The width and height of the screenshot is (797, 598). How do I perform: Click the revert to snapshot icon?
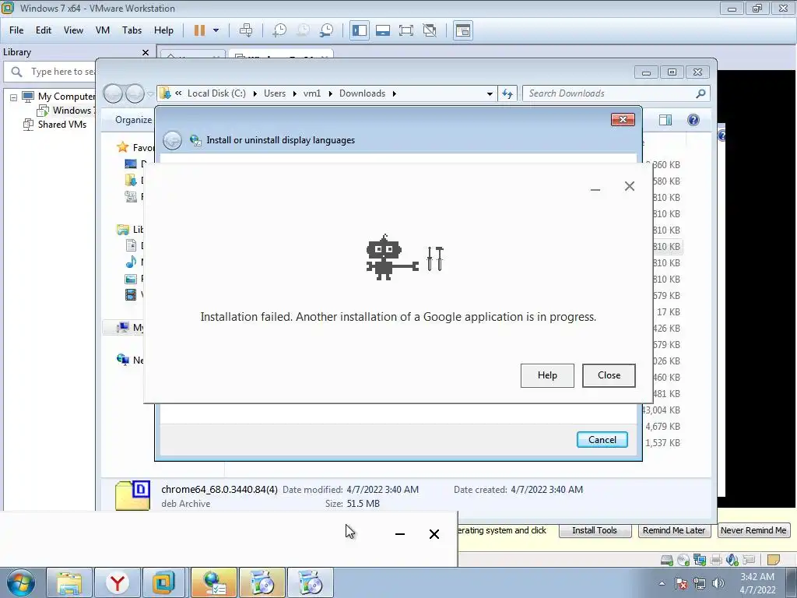click(x=303, y=30)
